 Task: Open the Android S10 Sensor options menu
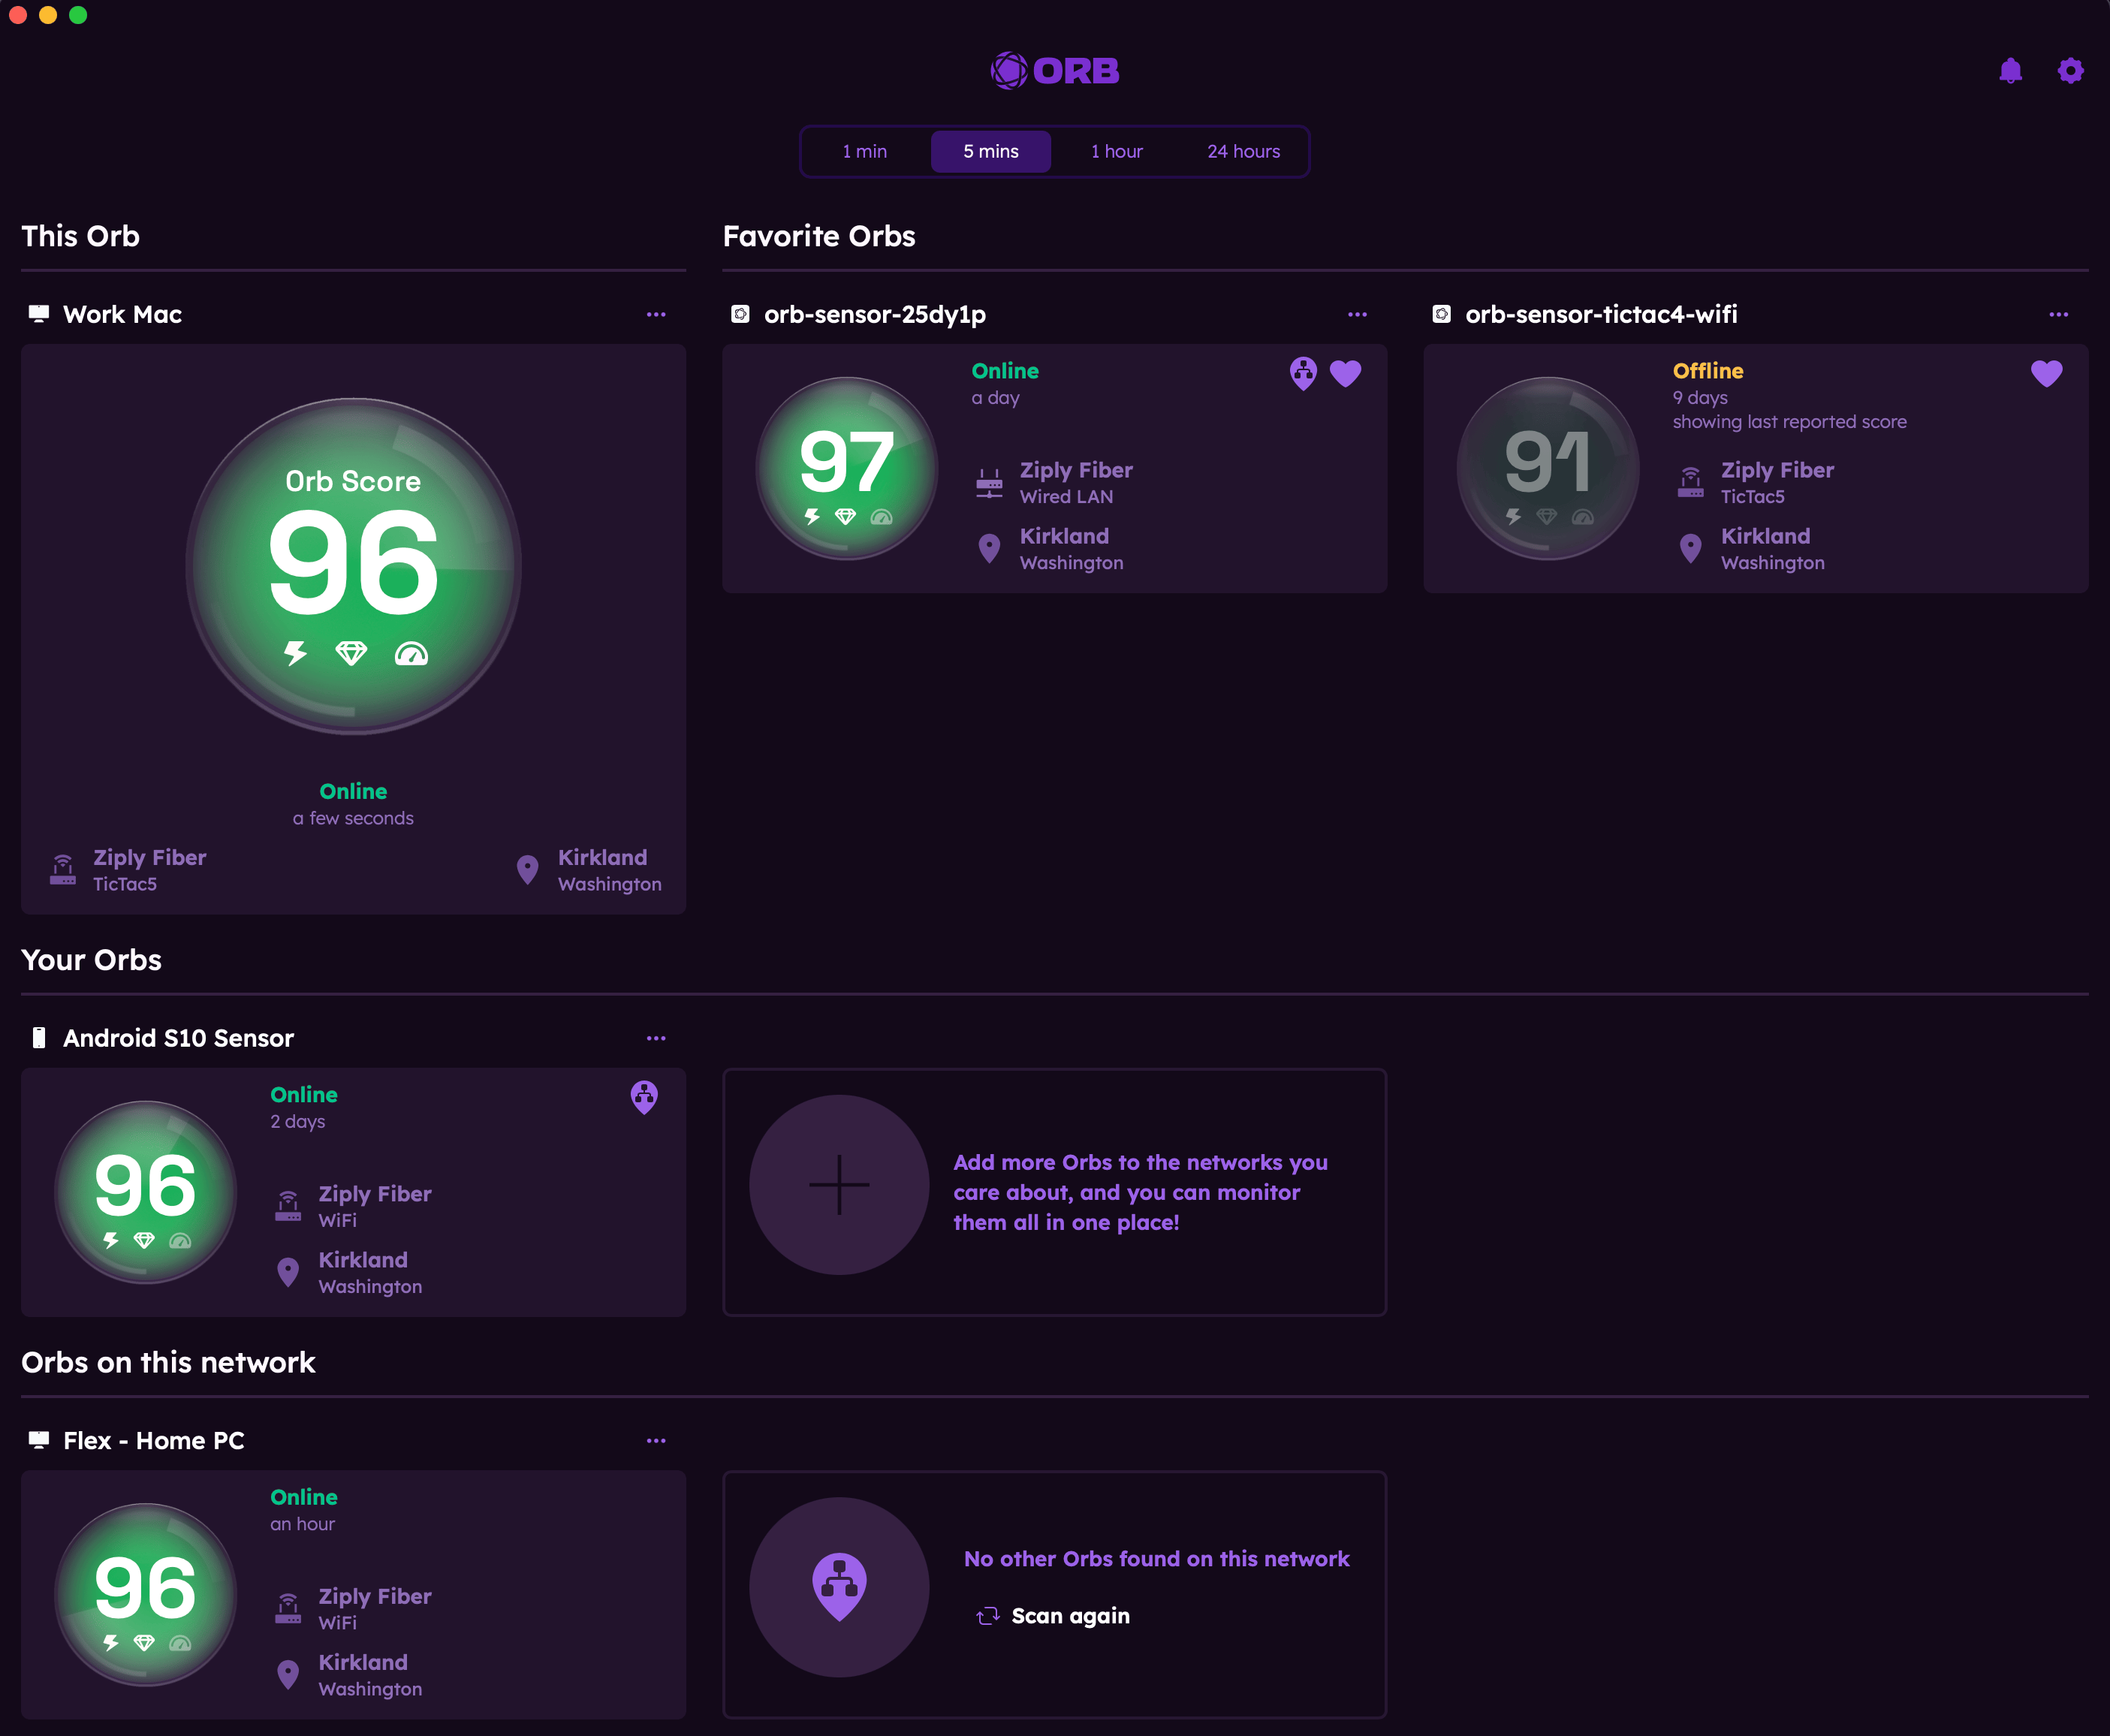(x=656, y=1039)
